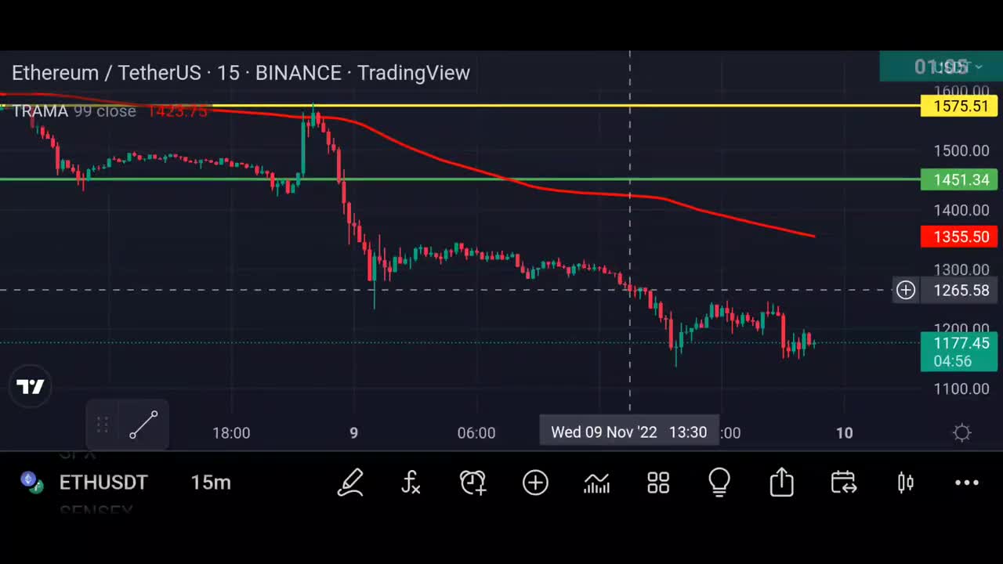This screenshot has height=564, width=1003.
Task: Open chart settings gear icon
Action: [962, 432]
